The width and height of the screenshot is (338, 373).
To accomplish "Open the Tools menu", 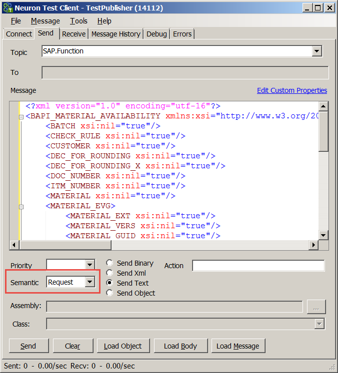I will pyautogui.click(x=78, y=21).
